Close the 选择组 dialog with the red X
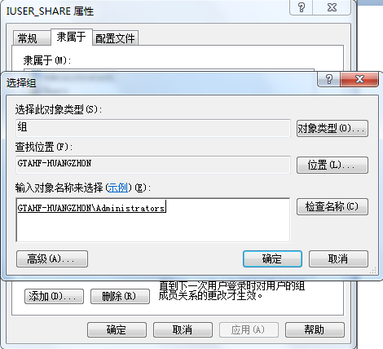This screenshot has width=383, height=349. tap(359, 79)
